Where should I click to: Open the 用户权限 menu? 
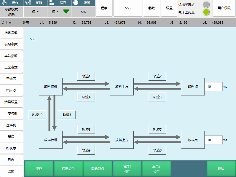tap(224, 8)
